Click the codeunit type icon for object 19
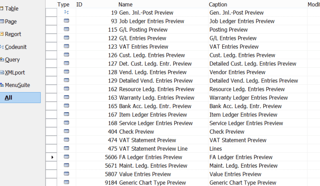320x186 pixels. pos(66,13)
